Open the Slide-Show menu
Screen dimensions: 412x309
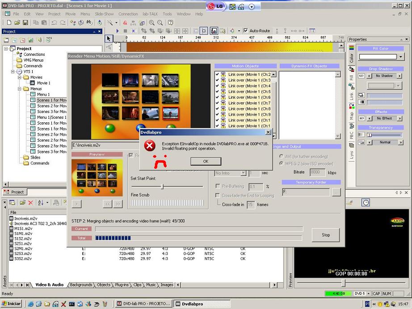[104, 14]
